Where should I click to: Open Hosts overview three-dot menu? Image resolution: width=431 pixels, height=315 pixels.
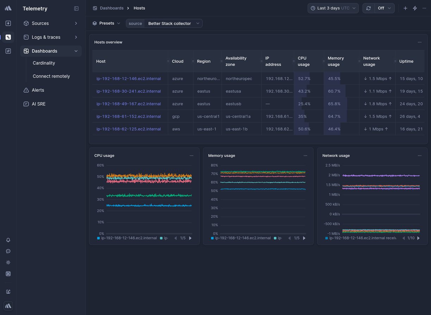click(419, 42)
